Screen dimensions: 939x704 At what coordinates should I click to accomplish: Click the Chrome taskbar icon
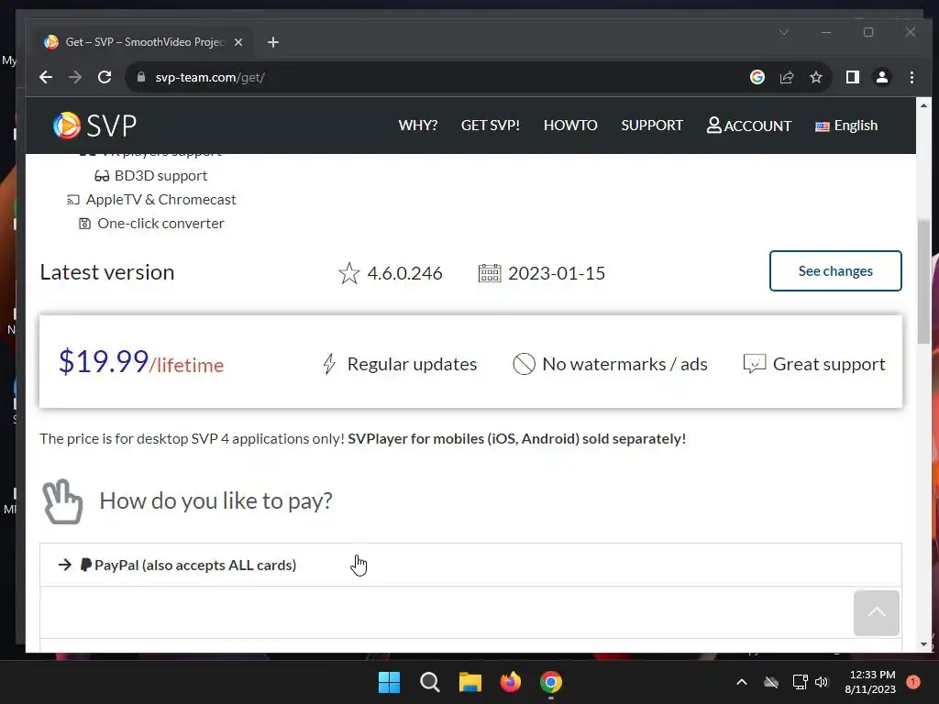point(551,682)
